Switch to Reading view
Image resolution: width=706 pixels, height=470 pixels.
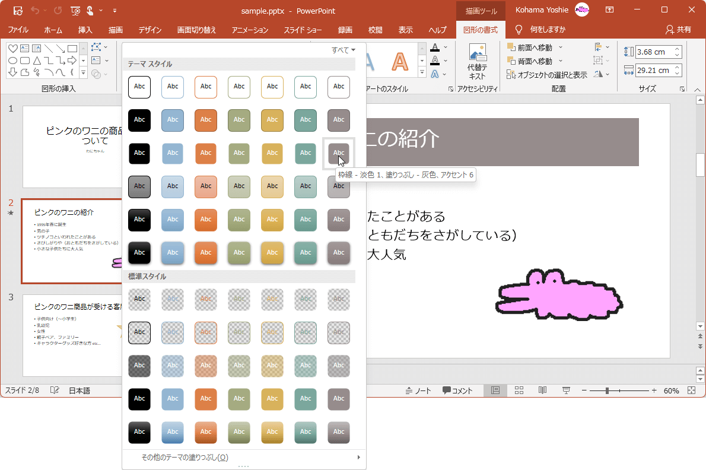(543, 390)
